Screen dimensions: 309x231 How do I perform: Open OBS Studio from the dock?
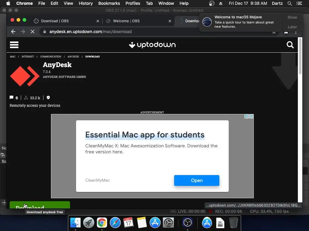(187, 223)
